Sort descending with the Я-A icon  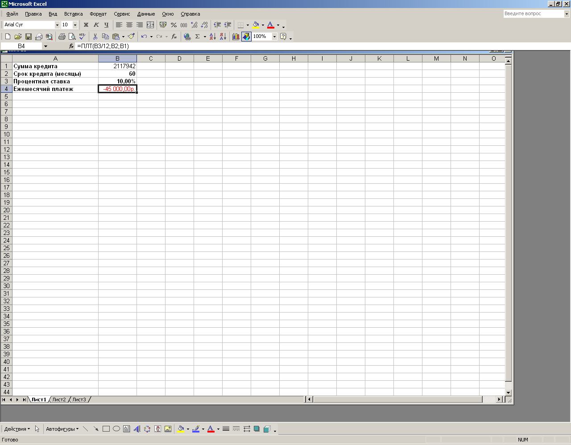[x=223, y=37]
